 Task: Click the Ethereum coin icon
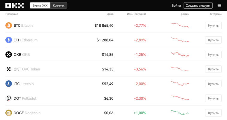[9, 40]
